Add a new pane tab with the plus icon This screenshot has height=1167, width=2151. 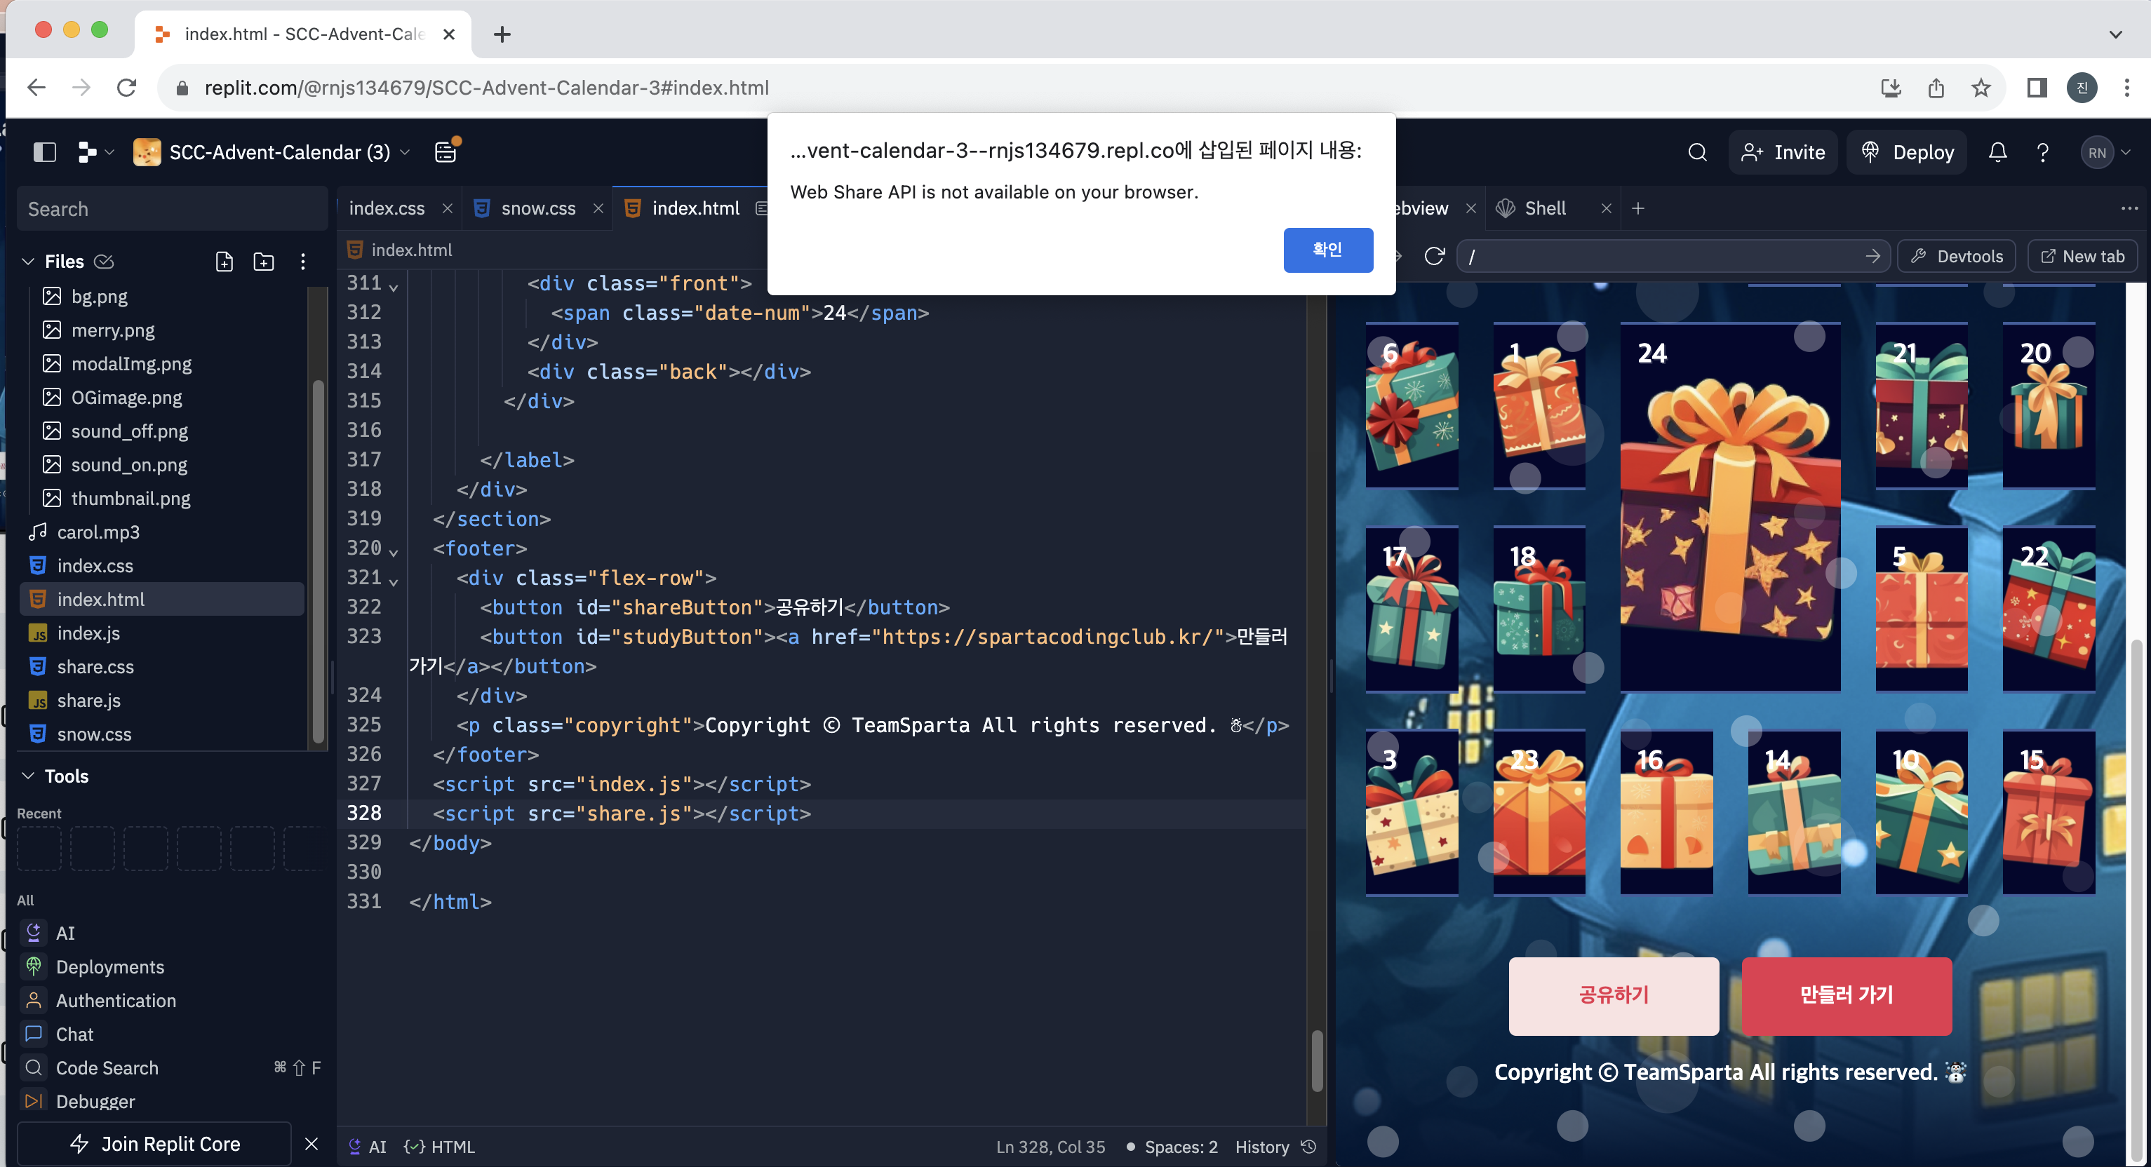pos(1637,208)
